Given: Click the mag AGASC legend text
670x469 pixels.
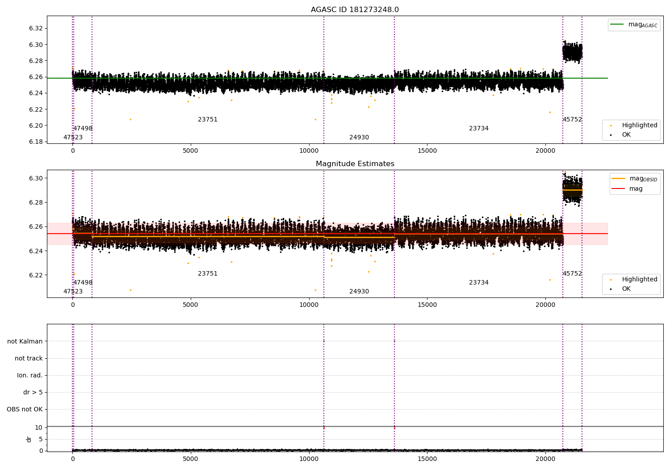Looking at the screenshot, I should pyautogui.click(x=643, y=25).
